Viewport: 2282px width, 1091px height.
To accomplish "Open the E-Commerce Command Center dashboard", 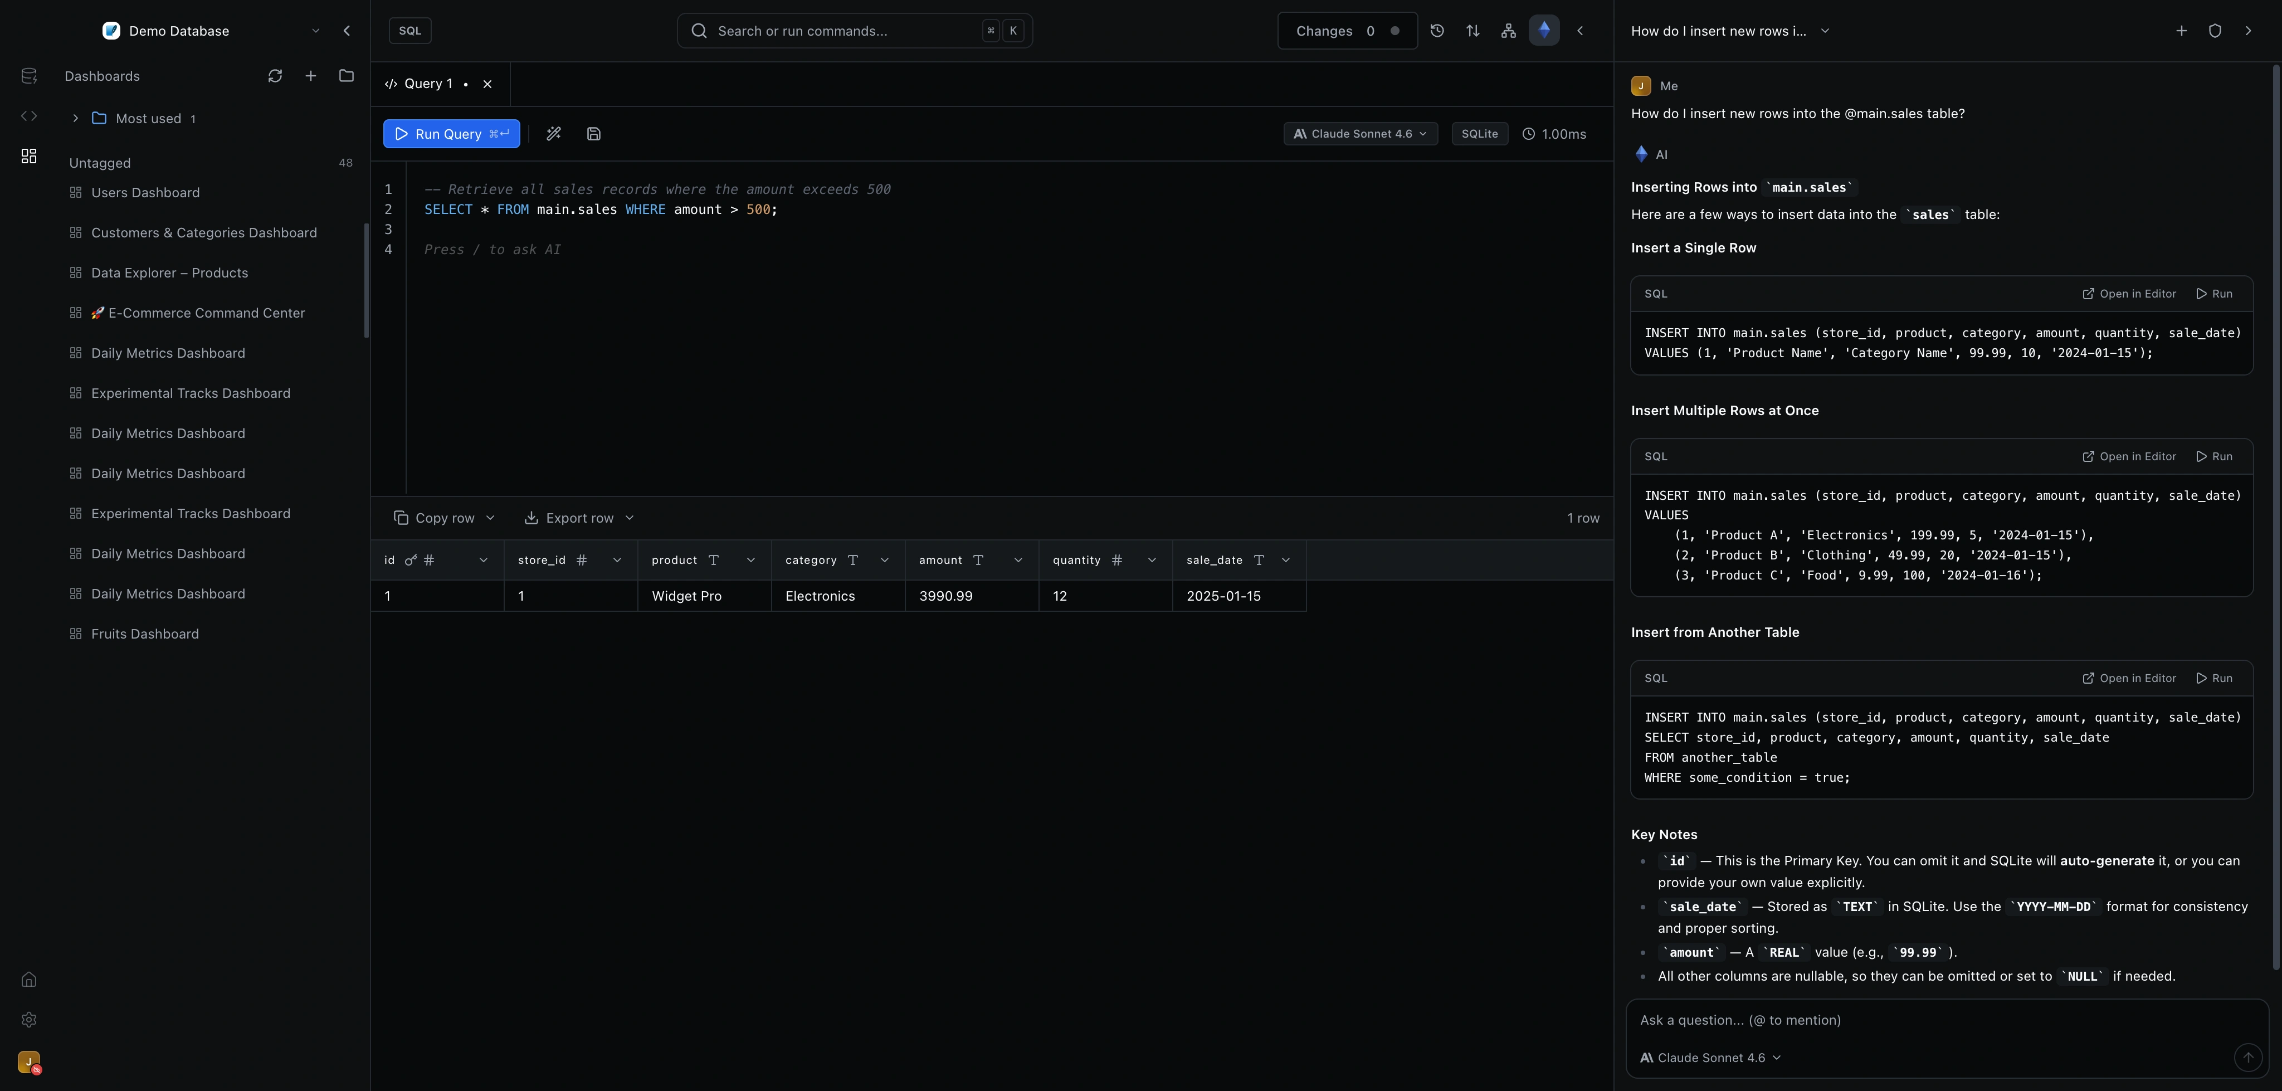I will (x=198, y=314).
